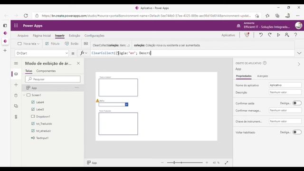
Task: Open the Arquivo menu
Action: 23,36
